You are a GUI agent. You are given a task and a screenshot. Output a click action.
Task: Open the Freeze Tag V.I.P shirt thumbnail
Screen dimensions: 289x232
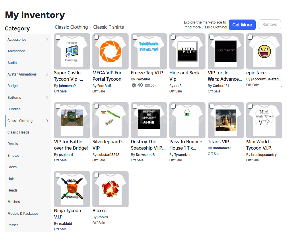point(149,51)
